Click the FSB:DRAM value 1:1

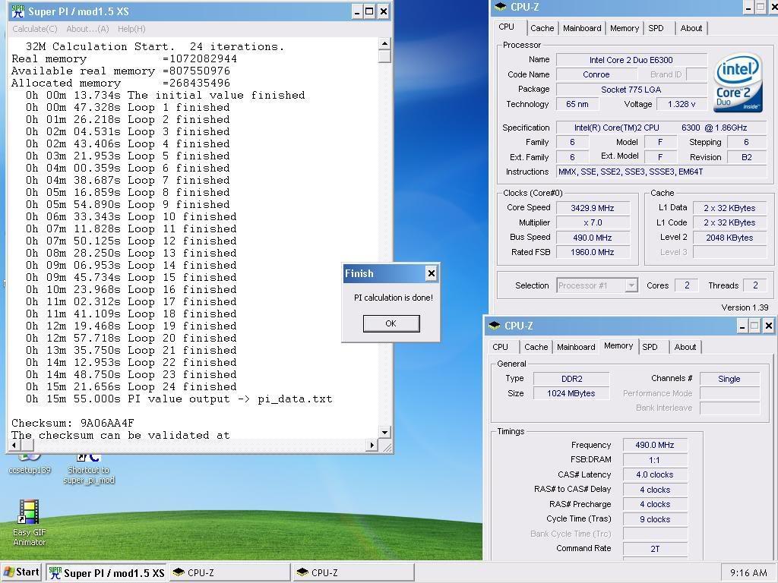[x=654, y=460]
